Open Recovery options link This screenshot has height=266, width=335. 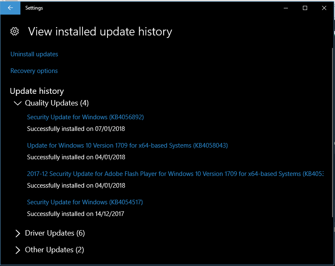(34, 71)
